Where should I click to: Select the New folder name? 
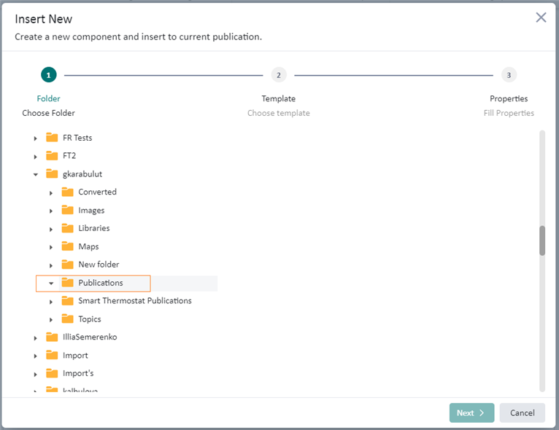pos(99,265)
